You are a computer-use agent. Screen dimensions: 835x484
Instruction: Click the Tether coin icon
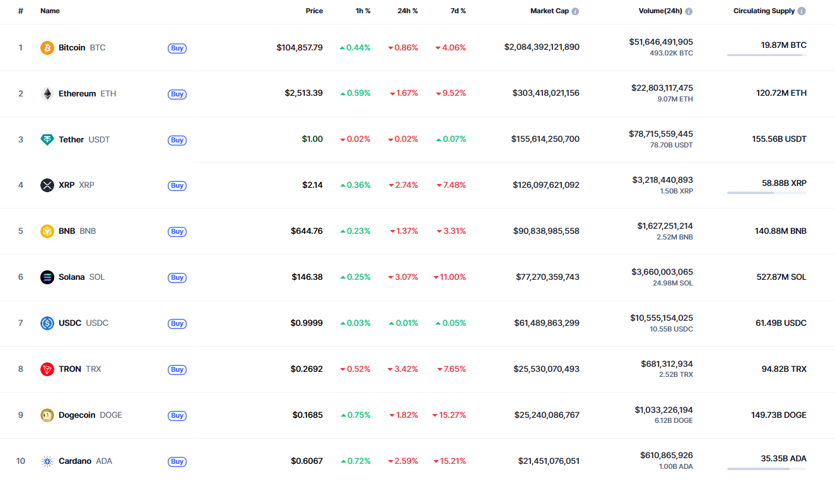click(x=47, y=140)
